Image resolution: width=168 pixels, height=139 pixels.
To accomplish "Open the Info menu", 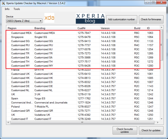I will (x=7, y=9).
